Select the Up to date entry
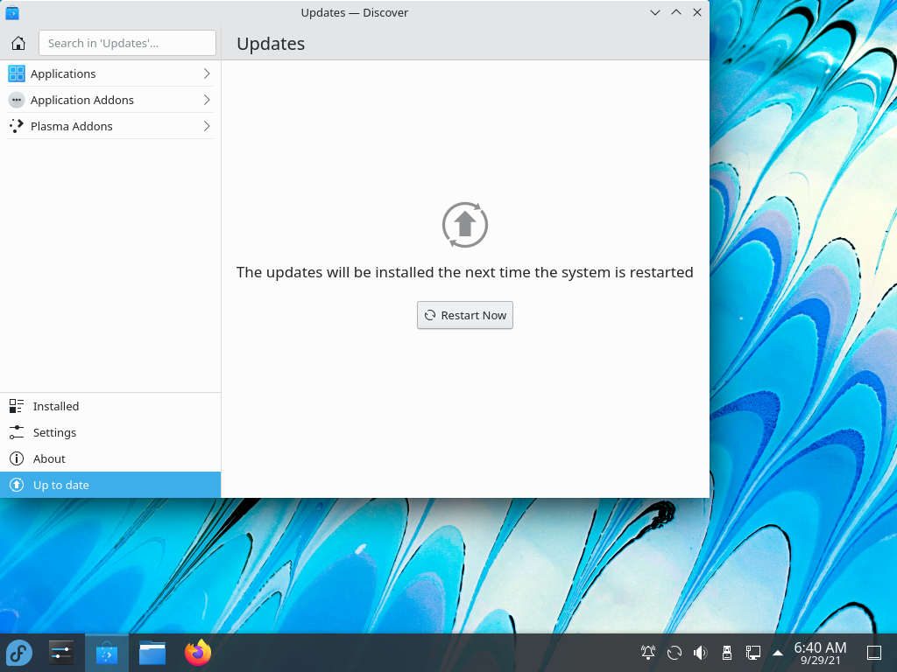This screenshot has width=897, height=672. pos(109,485)
